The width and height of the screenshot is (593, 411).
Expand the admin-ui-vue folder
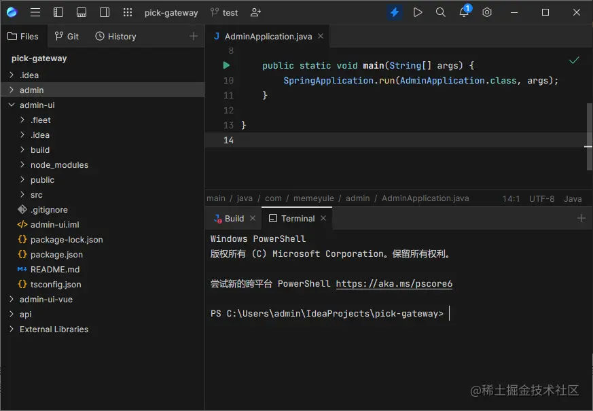[12, 299]
